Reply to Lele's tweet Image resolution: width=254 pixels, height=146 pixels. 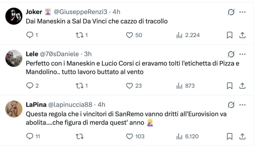[30, 86]
